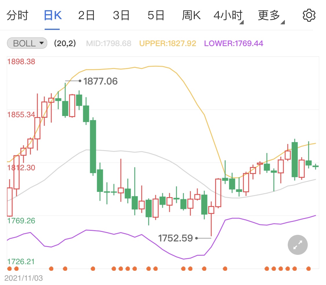Viewport: 326px width, 285px height.
Task: Switch to the 2日 tab
Action: [86, 15]
